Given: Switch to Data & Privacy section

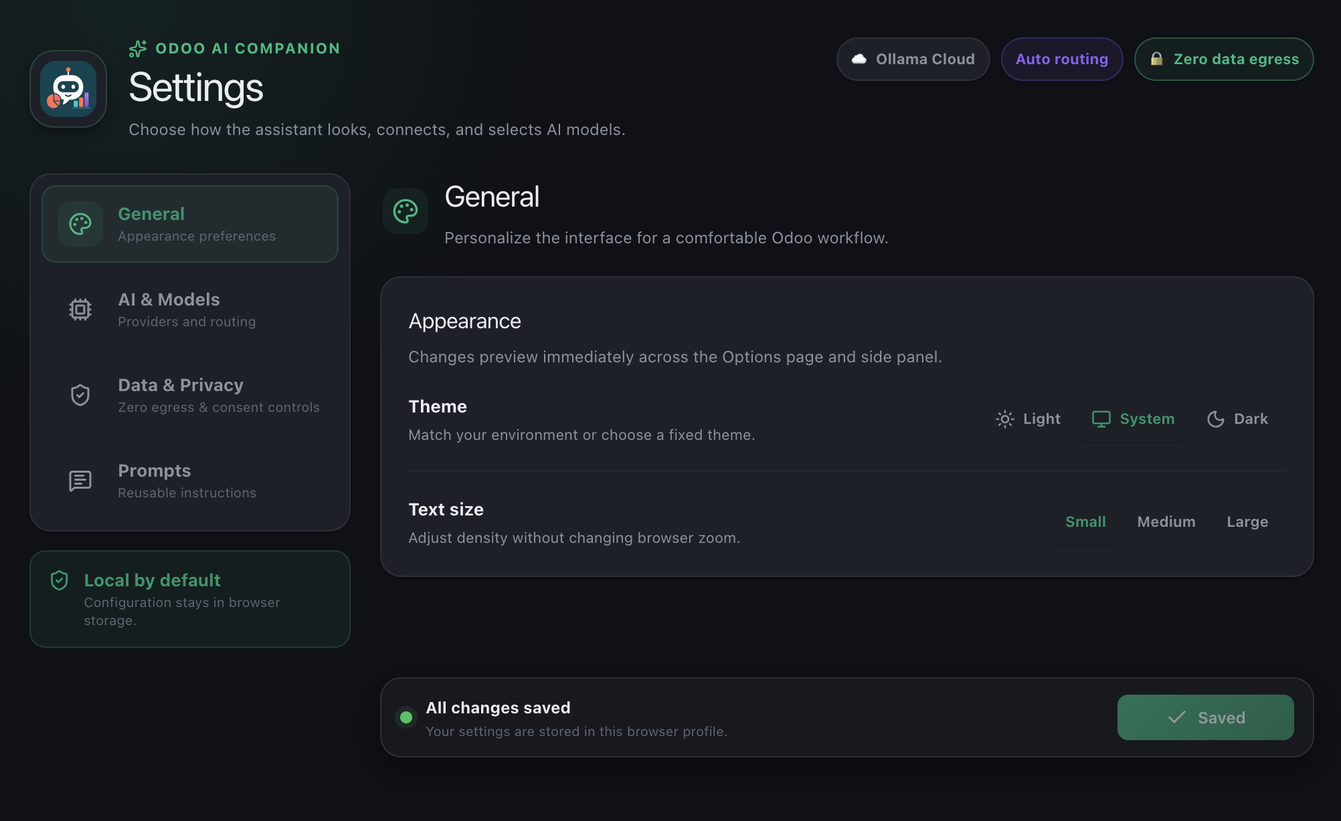Looking at the screenshot, I should coord(190,395).
